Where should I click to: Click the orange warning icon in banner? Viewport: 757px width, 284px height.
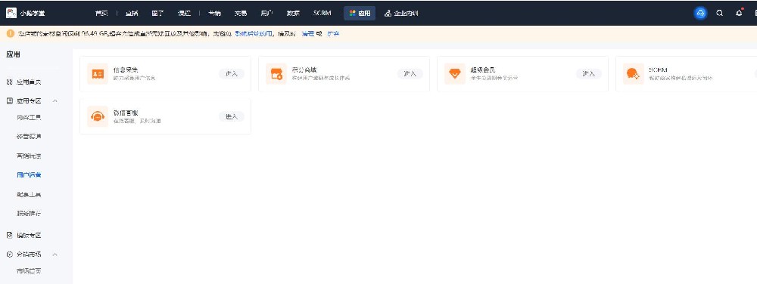(x=10, y=34)
